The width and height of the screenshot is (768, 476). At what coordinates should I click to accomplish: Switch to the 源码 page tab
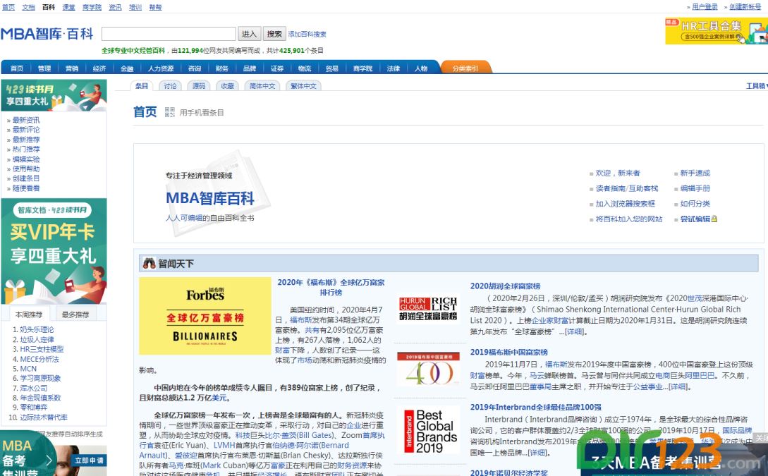click(199, 86)
